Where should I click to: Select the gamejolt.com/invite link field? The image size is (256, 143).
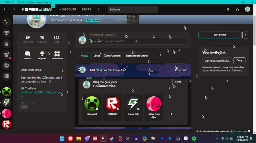click(x=217, y=61)
